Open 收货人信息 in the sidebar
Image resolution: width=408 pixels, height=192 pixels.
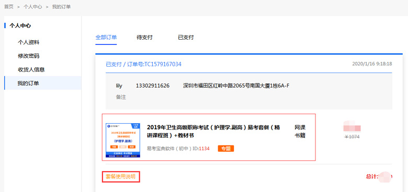point(31,70)
